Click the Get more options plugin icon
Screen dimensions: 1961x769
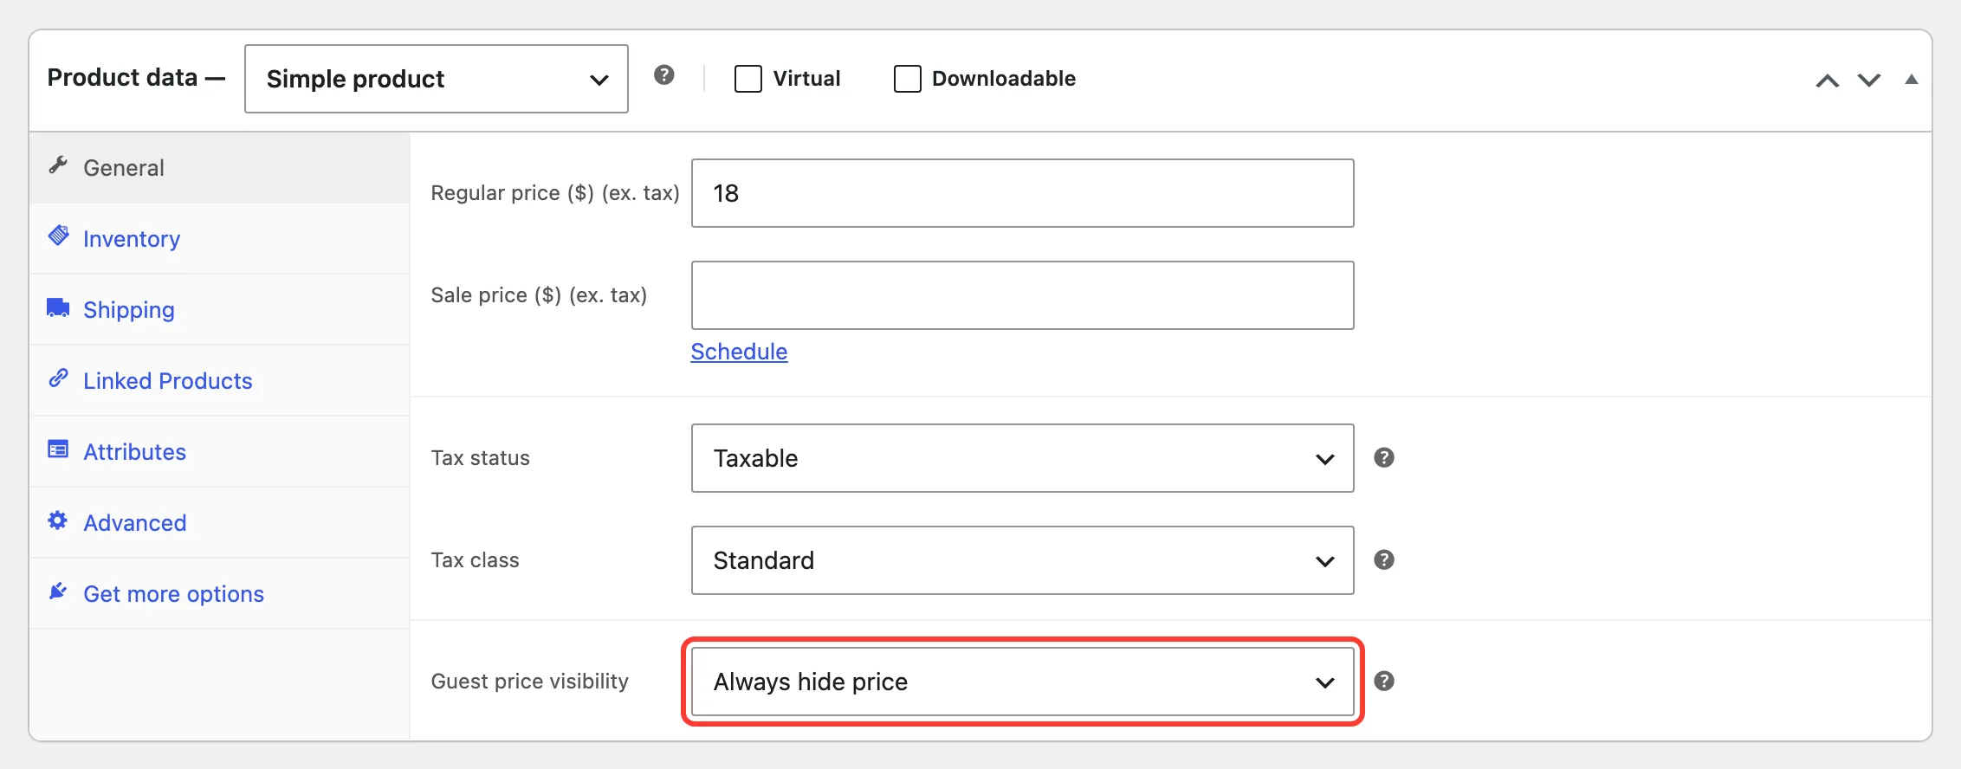tap(58, 591)
